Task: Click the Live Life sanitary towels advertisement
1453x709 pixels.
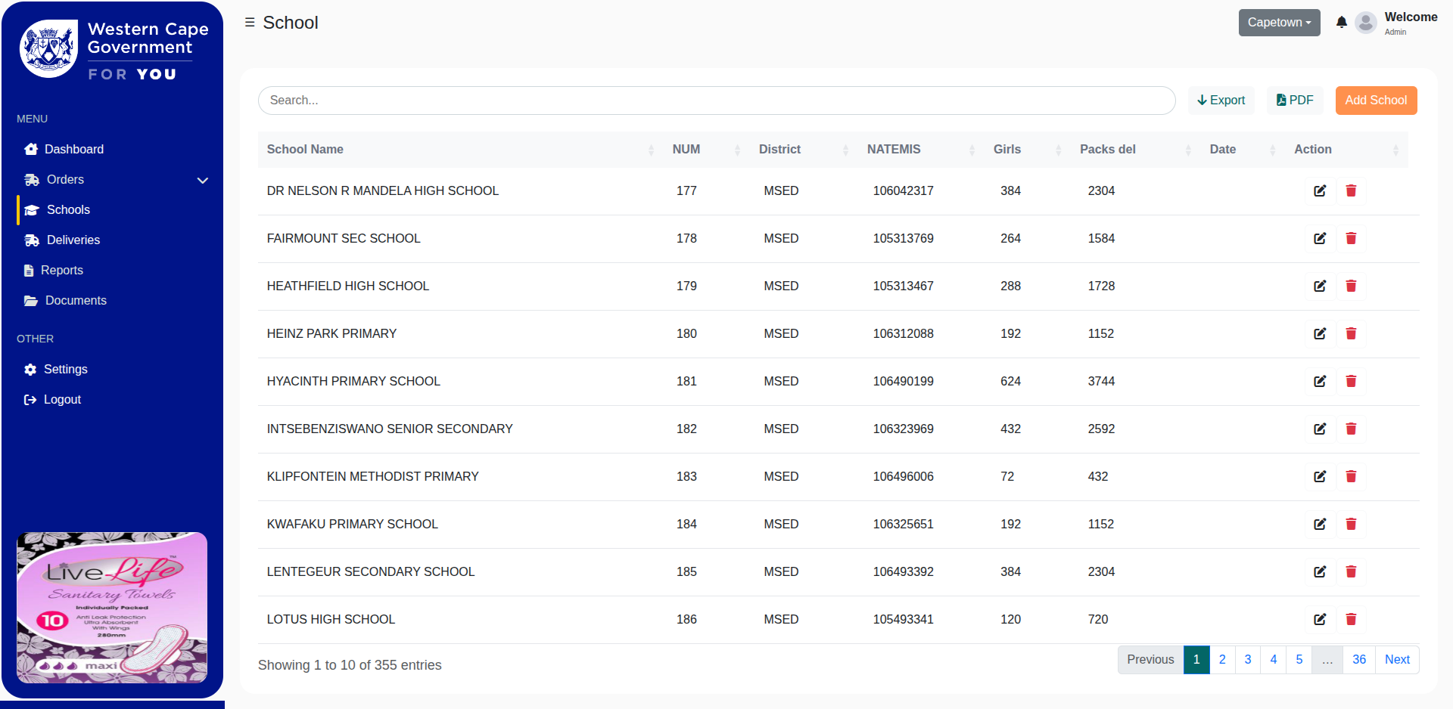Action: click(111, 607)
